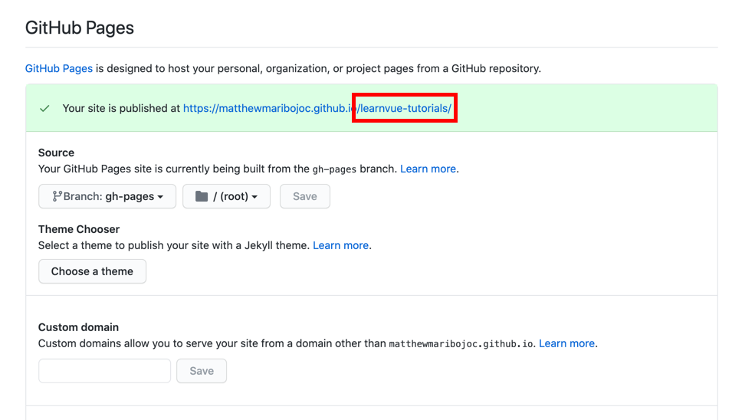This screenshot has width=732, height=420.
Task: Open Learn more link about custom domains
Action: click(566, 343)
